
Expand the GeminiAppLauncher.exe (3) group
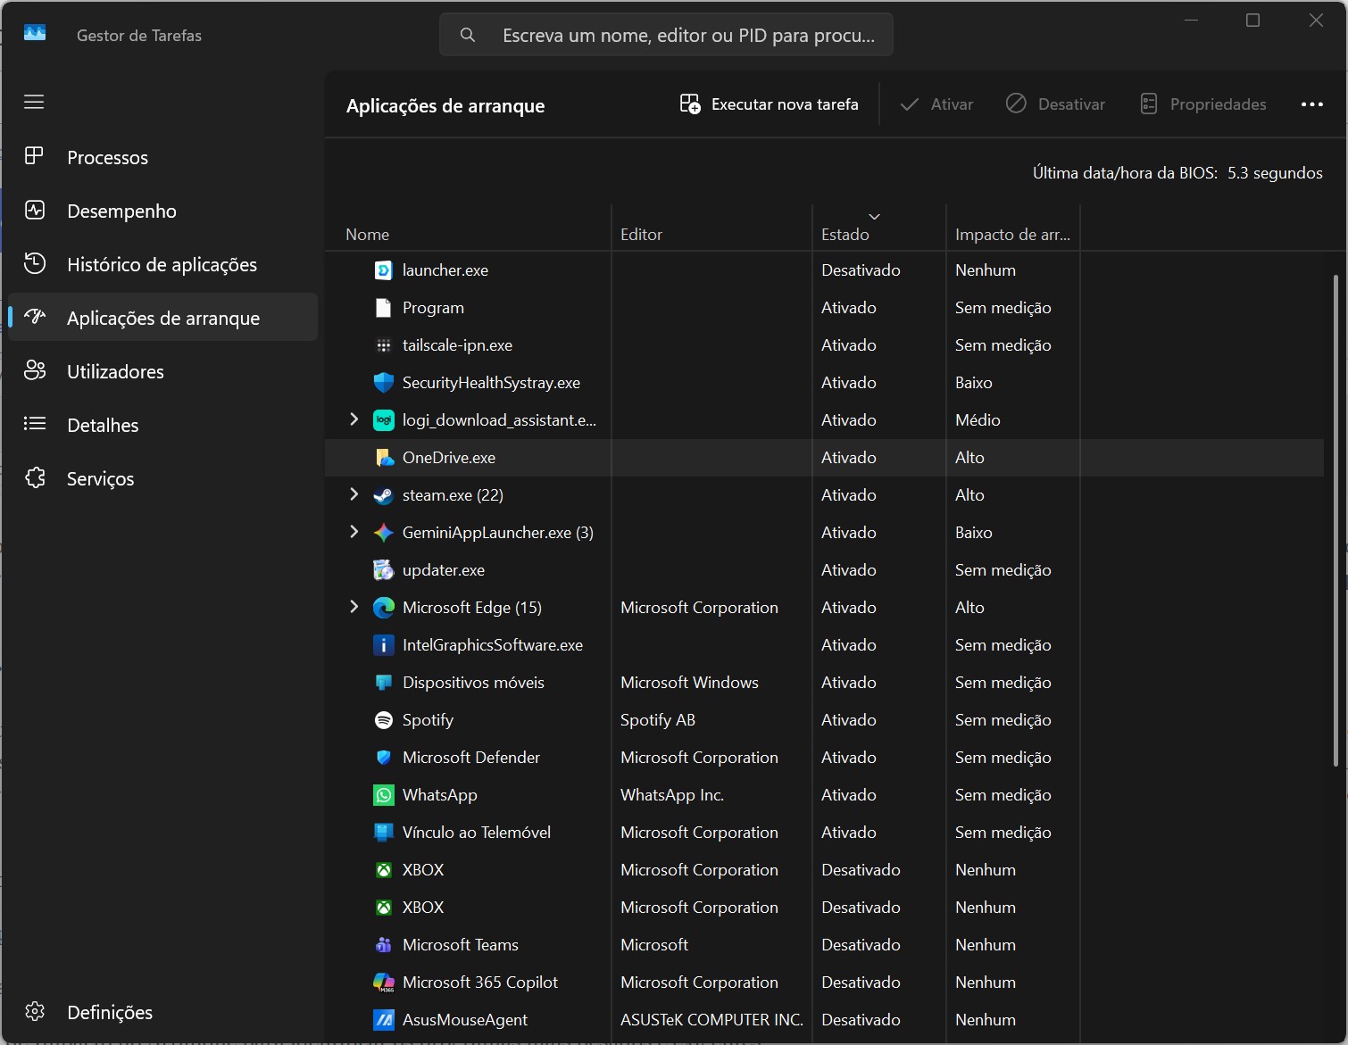pos(354,532)
